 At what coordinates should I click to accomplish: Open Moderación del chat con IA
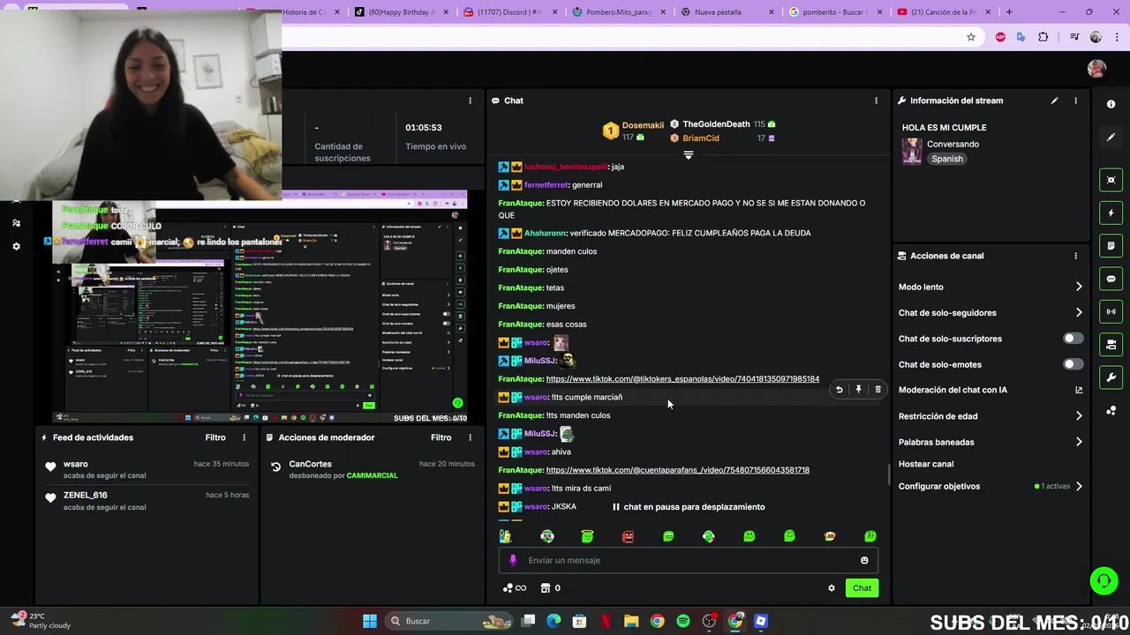point(991,390)
